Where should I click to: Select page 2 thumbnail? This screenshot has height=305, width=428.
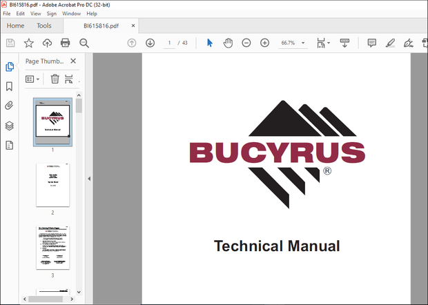tap(52, 185)
